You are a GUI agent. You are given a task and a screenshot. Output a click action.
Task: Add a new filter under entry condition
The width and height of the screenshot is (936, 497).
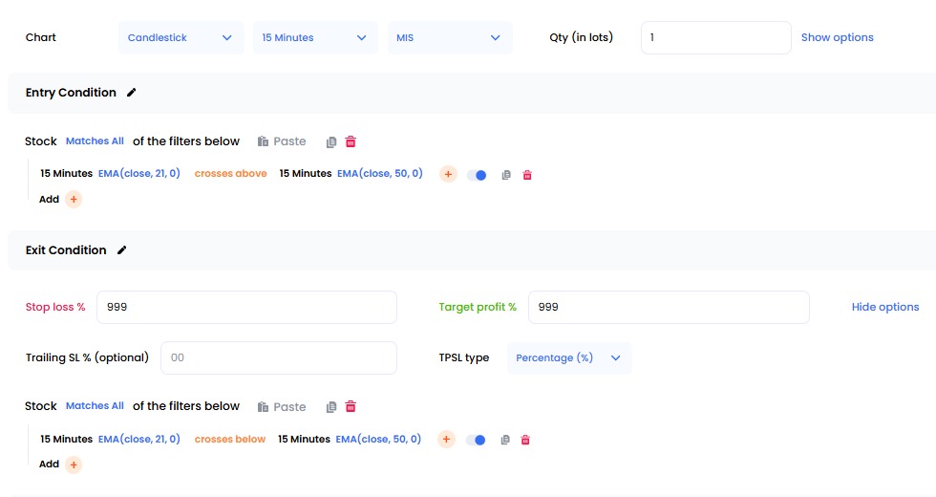click(74, 200)
